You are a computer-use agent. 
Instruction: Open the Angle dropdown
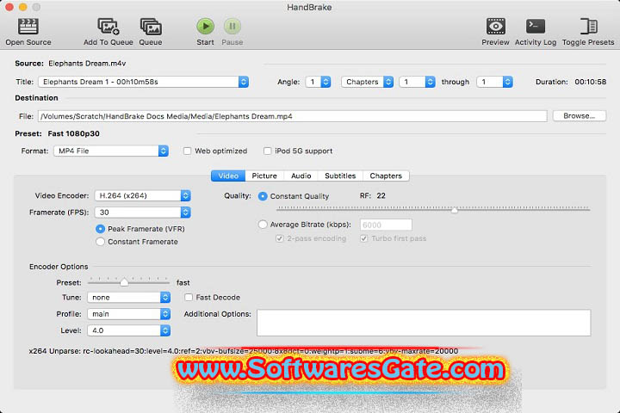pos(318,82)
